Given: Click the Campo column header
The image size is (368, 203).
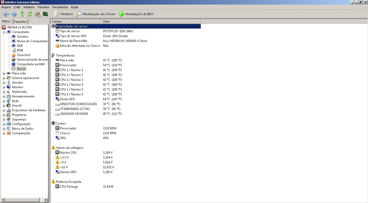Looking at the screenshot, I should (x=76, y=21).
